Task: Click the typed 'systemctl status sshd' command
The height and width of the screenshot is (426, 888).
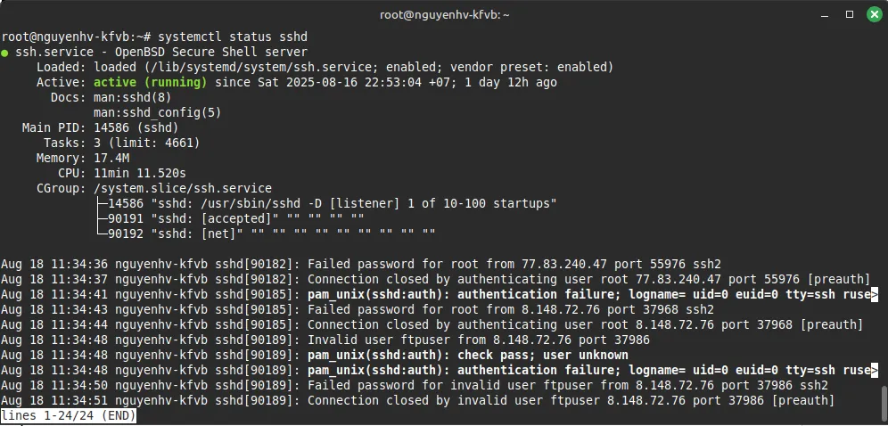Action: click(x=232, y=37)
